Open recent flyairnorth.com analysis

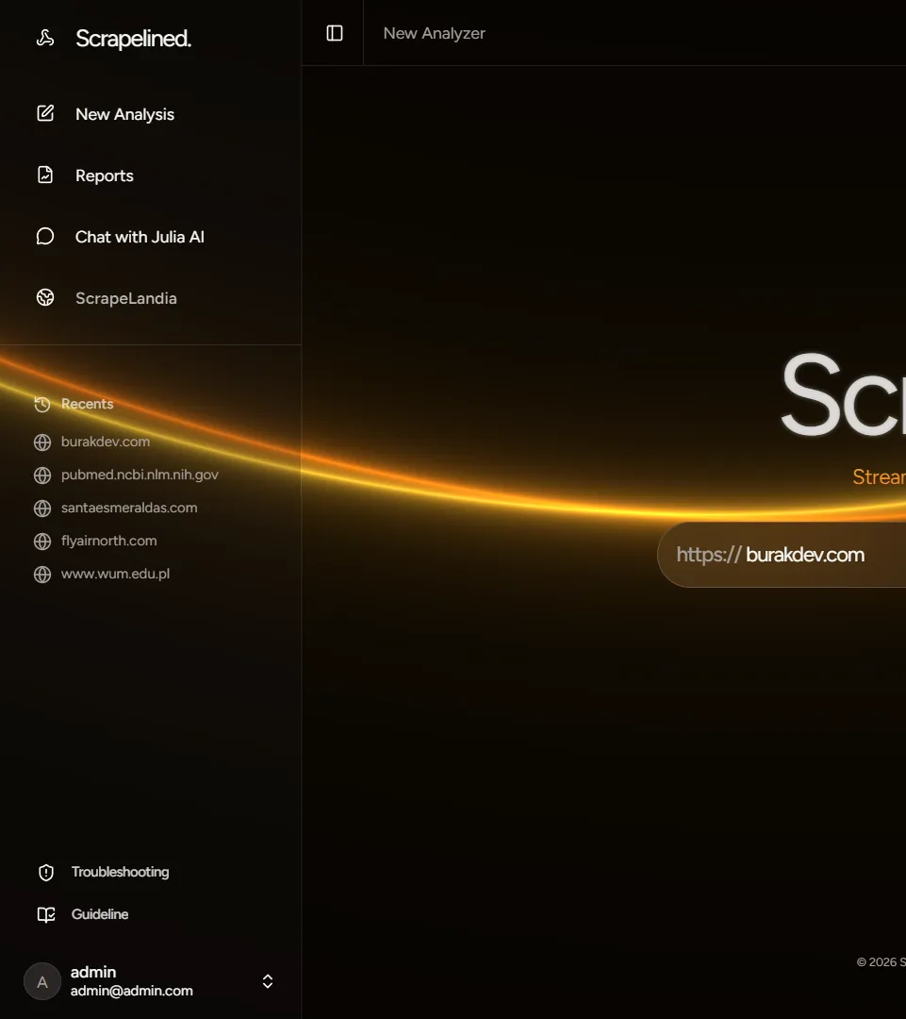tap(109, 541)
